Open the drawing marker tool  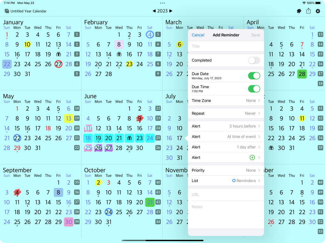tap(299, 11)
